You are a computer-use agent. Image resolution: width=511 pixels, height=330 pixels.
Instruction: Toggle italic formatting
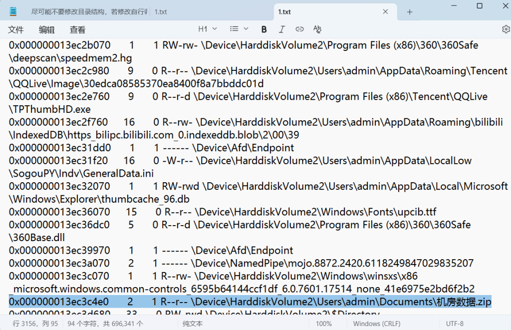pos(282,29)
